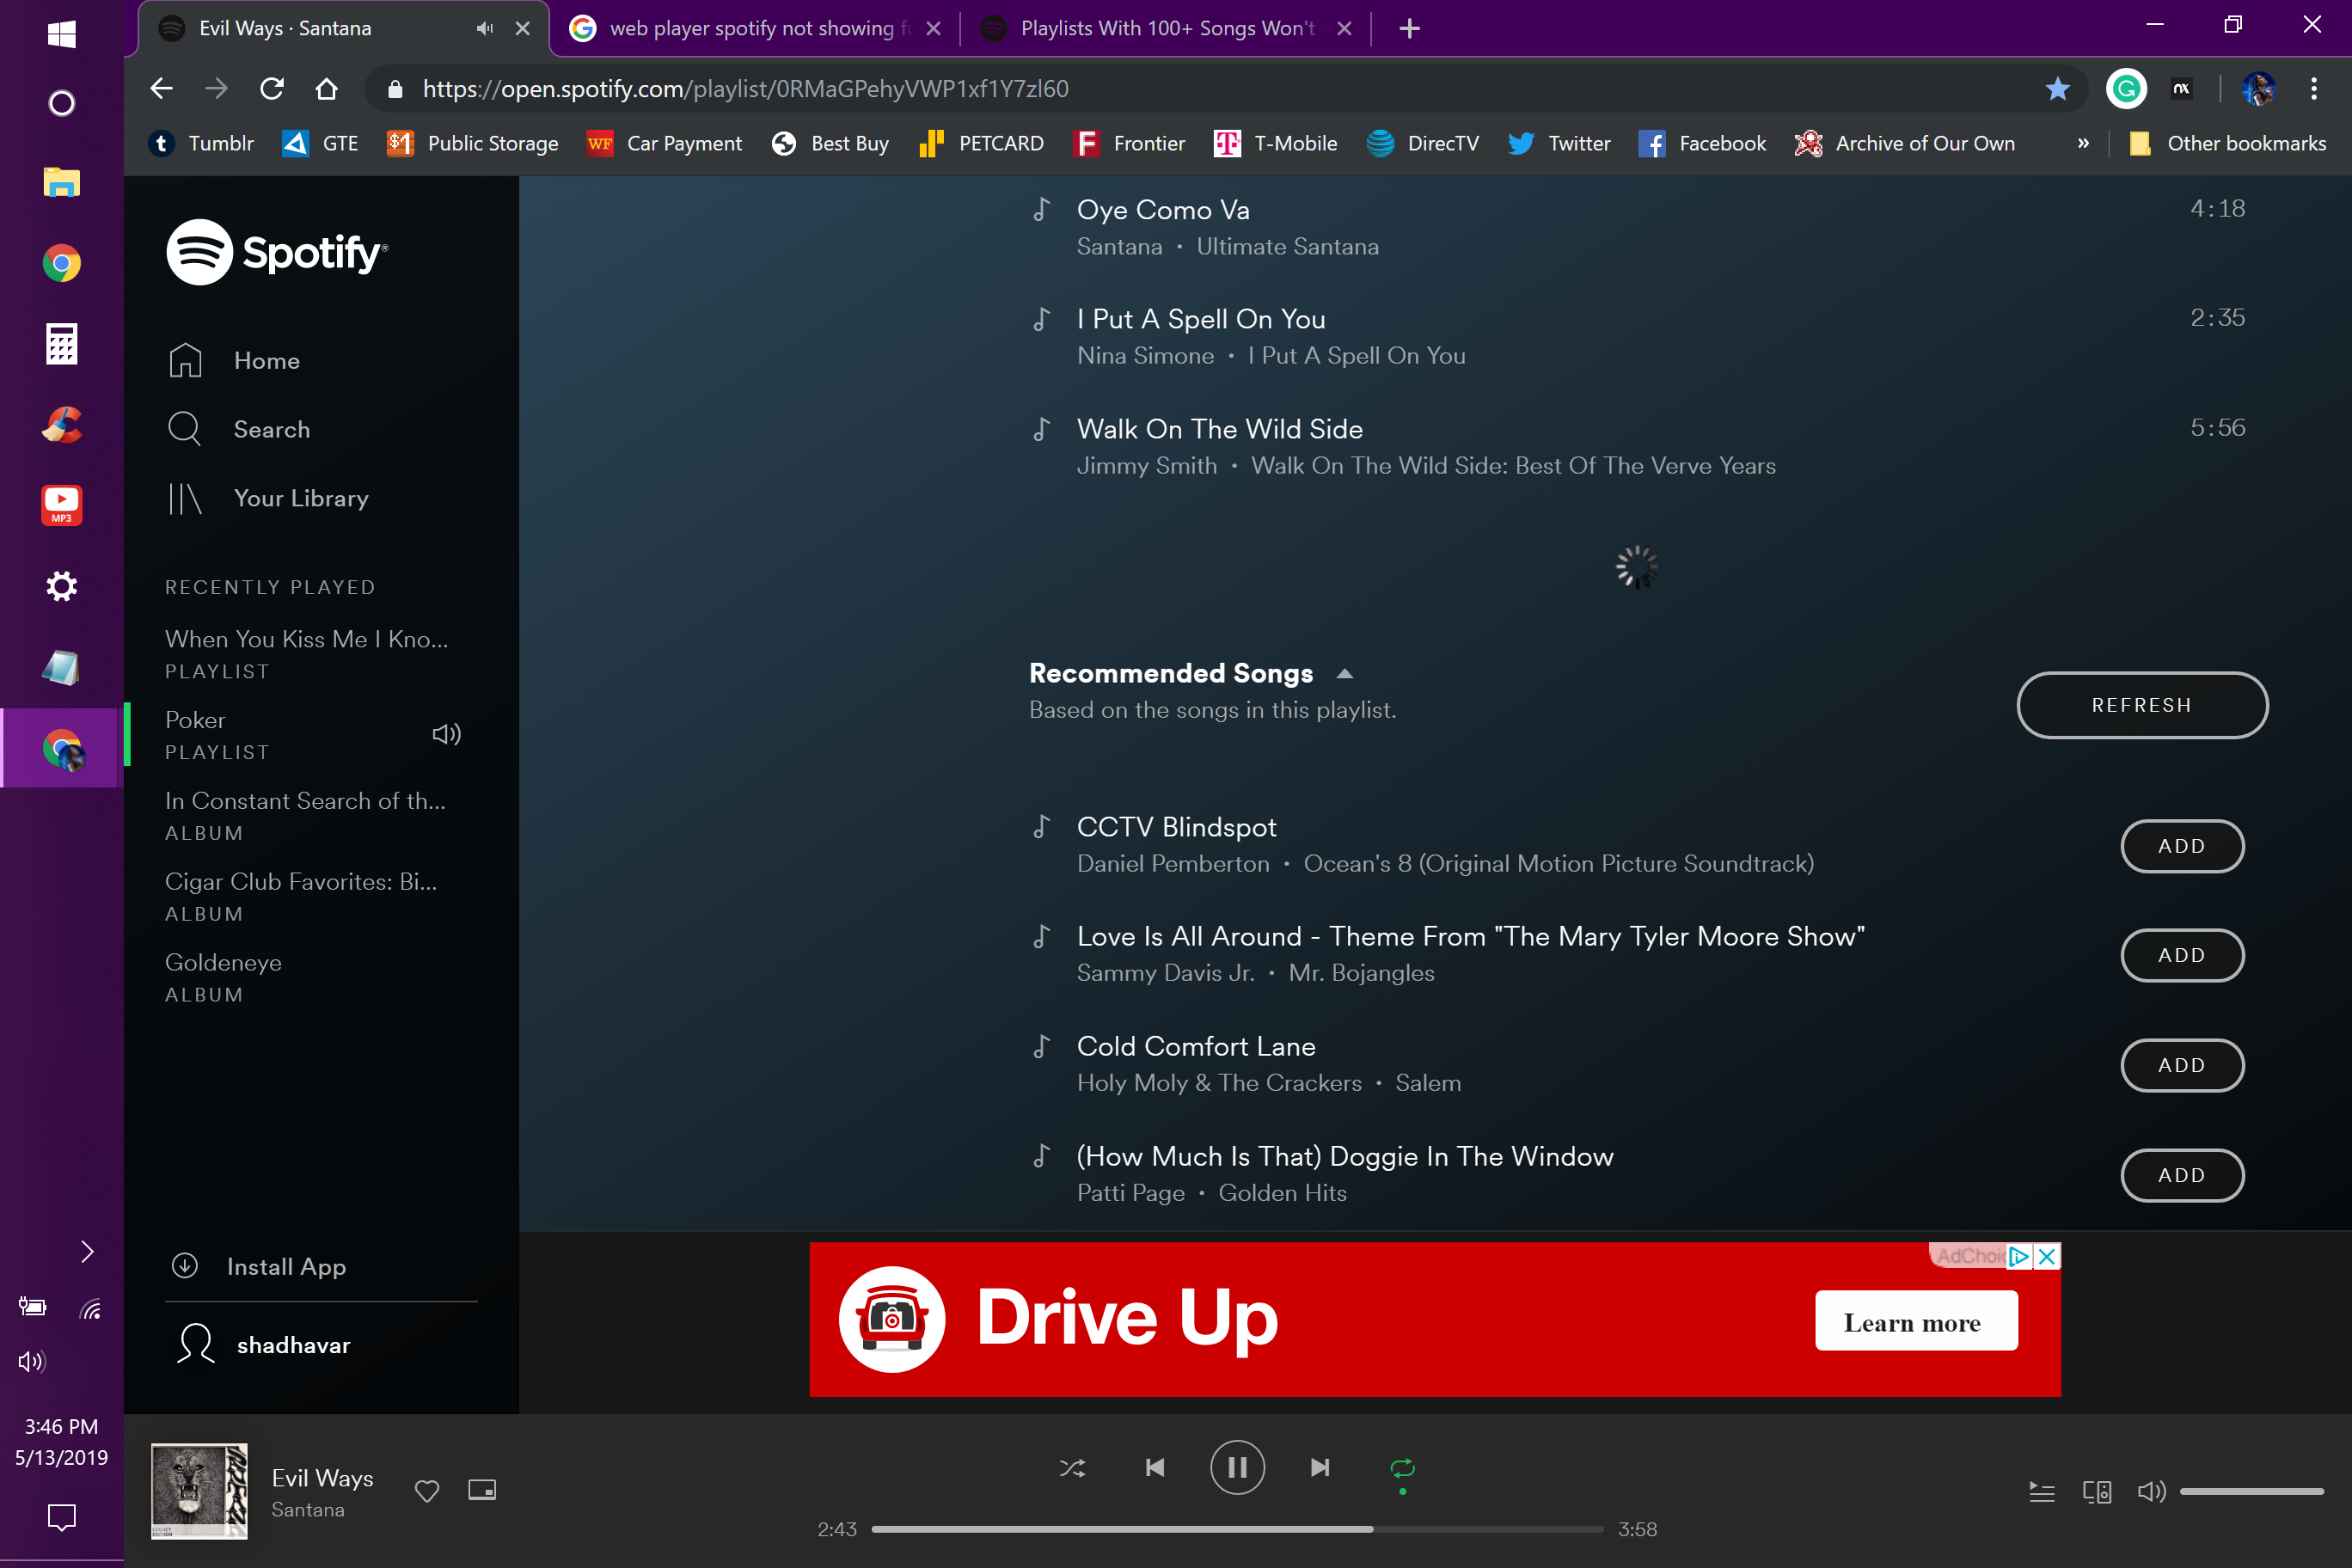The width and height of the screenshot is (2352, 1568).
Task: Save Evil Ways with the heart icon
Action: pyautogui.click(x=427, y=1491)
